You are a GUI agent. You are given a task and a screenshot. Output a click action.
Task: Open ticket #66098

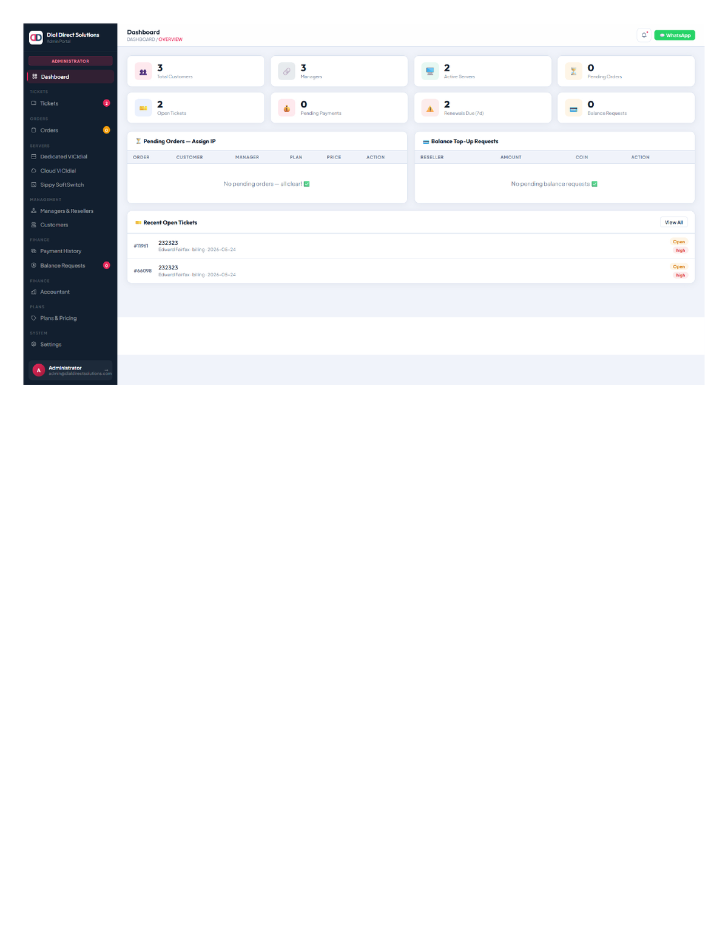coord(411,271)
